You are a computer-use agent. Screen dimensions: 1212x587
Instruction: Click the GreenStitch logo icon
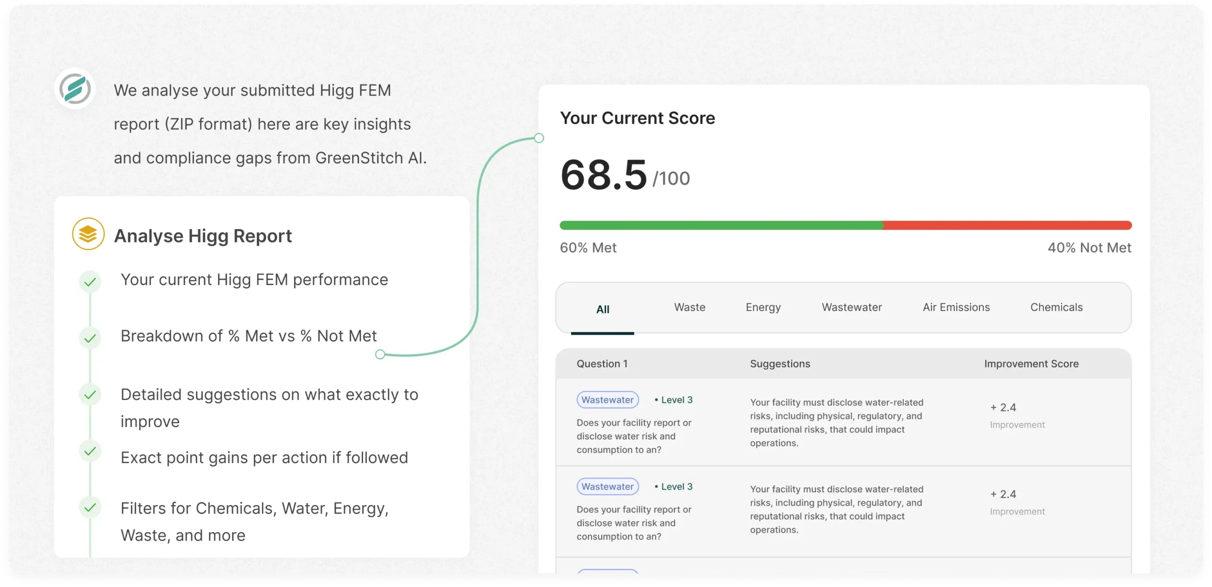pyautogui.click(x=75, y=89)
